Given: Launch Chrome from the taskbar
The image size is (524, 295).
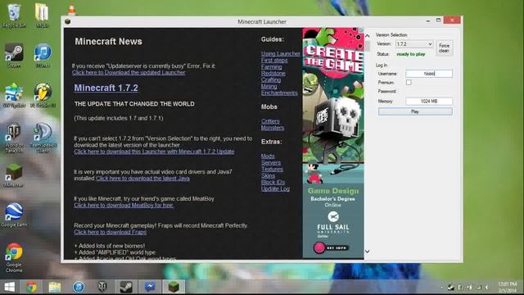Looking at the screenshot, I should (x=31, y=287).
